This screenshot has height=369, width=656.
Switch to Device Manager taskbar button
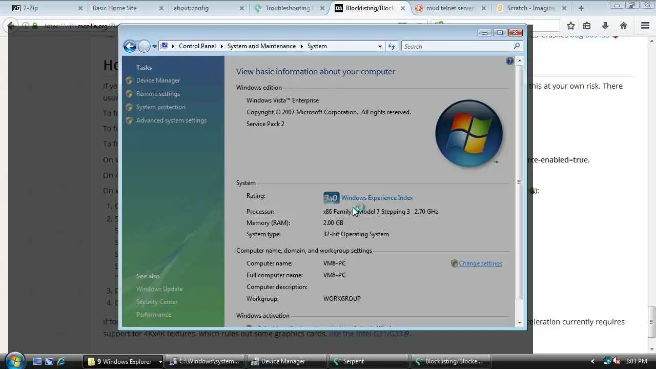tap(287, 361)
